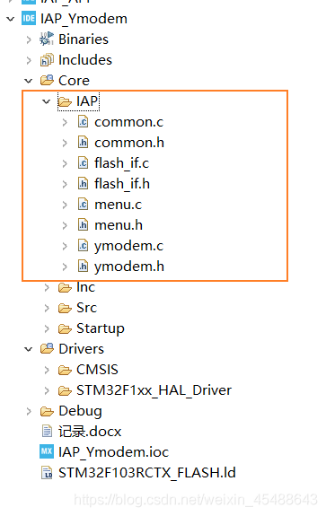Select the Includes label
326x516 pixels.
pyautogui.click(x=85, y=60)
